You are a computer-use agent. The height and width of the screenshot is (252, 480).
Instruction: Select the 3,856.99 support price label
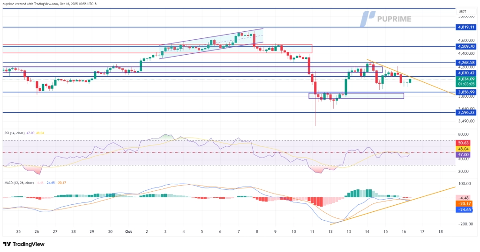click(x=467, y=92)
